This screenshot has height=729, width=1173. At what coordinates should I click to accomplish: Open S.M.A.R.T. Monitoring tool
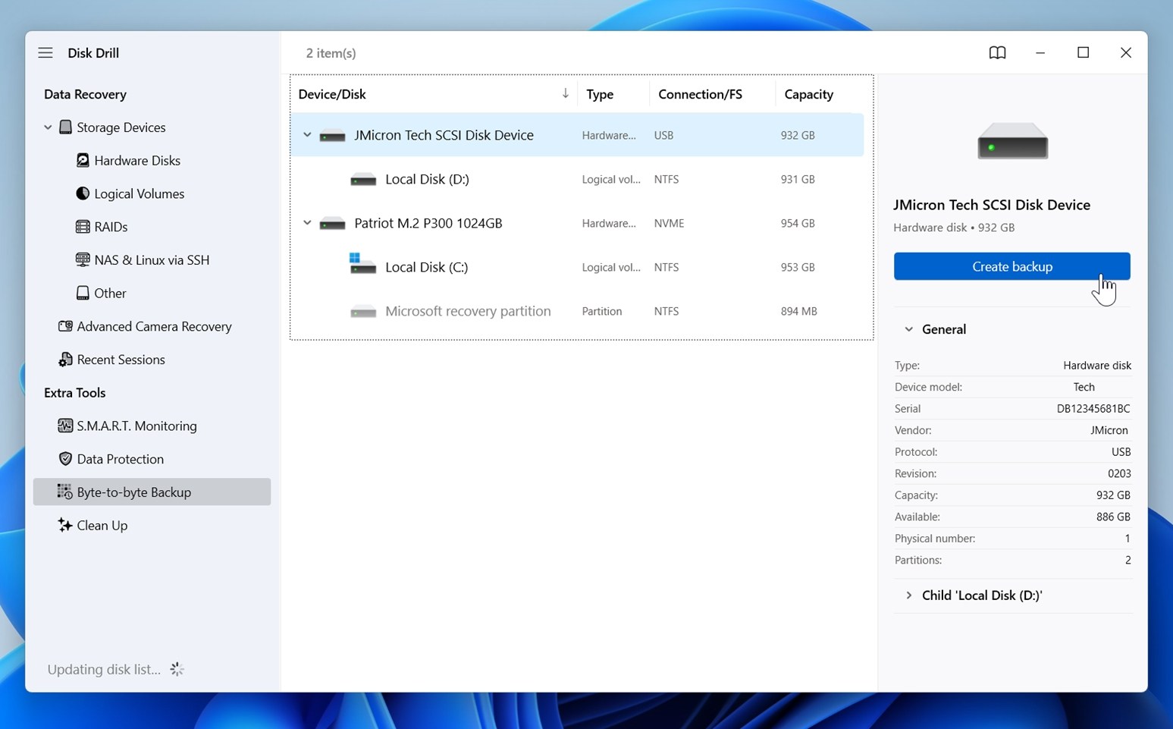pos(136,426)
